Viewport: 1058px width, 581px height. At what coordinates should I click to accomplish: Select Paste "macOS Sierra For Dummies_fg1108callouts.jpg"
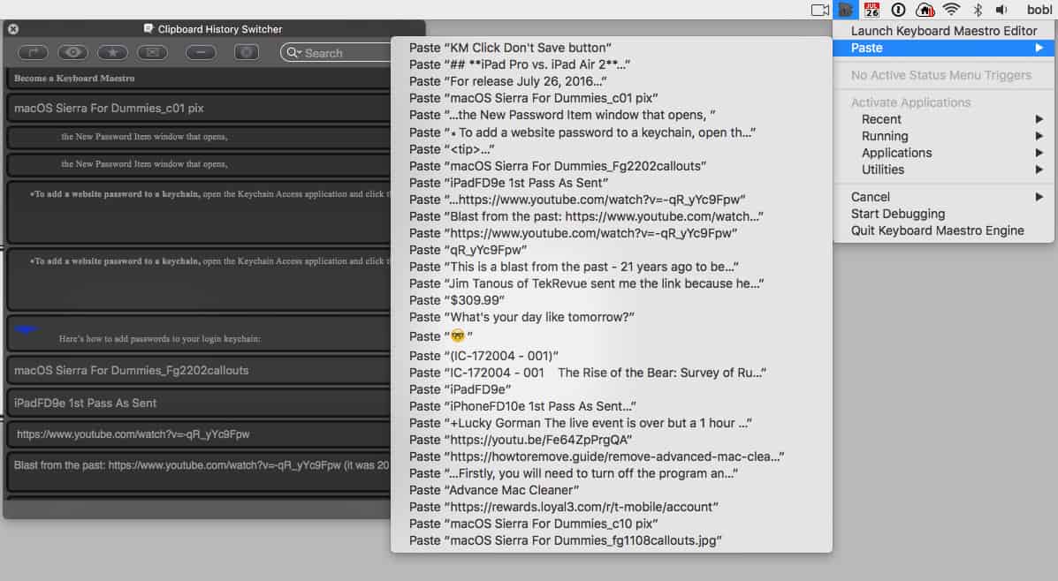point(611,540)
